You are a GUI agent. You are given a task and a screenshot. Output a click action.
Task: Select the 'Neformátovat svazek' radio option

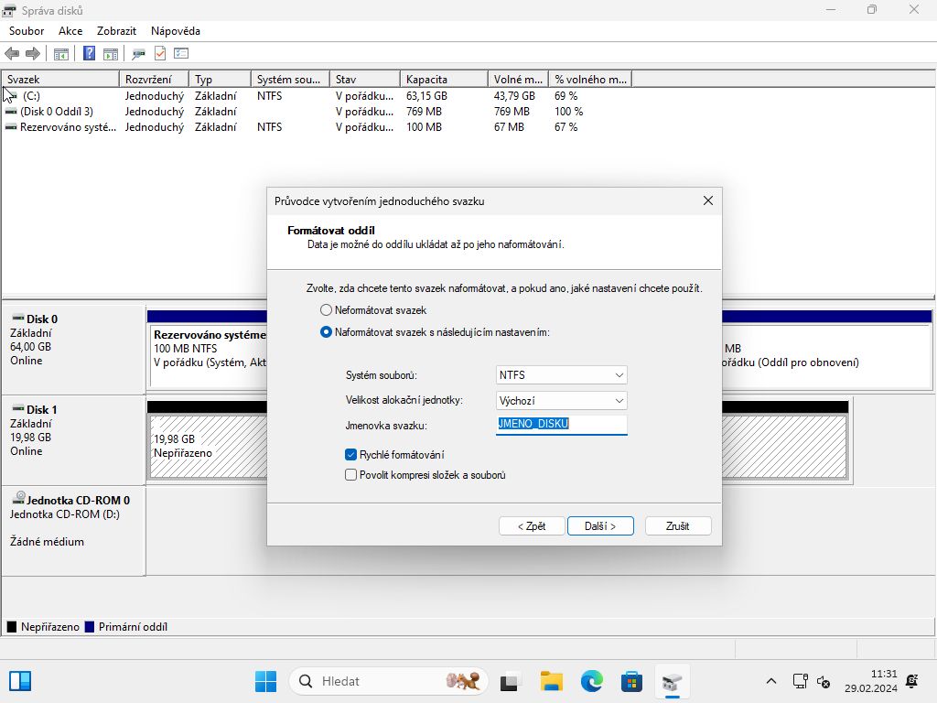[x=326, y=310]
